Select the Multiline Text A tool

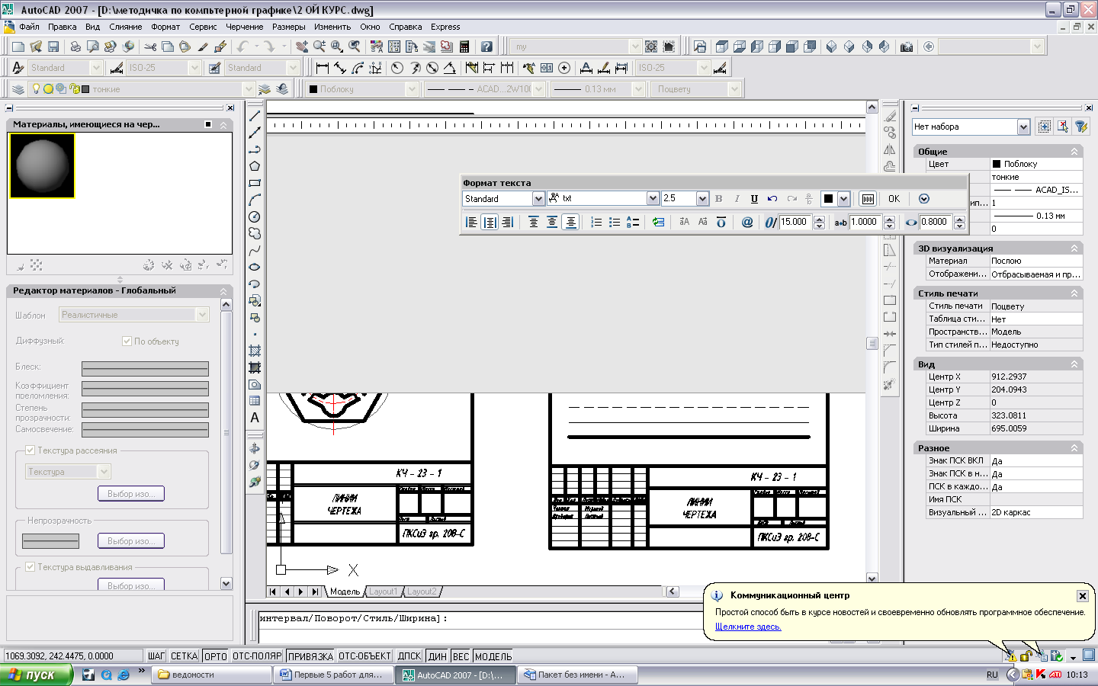255,418
